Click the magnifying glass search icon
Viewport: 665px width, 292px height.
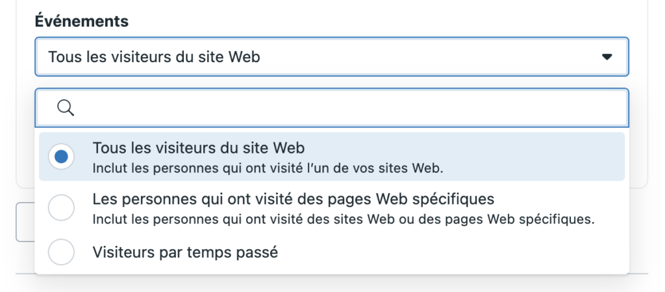66,107
